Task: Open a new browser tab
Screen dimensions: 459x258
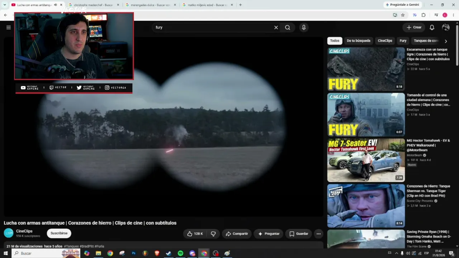Action: point(240,5)
